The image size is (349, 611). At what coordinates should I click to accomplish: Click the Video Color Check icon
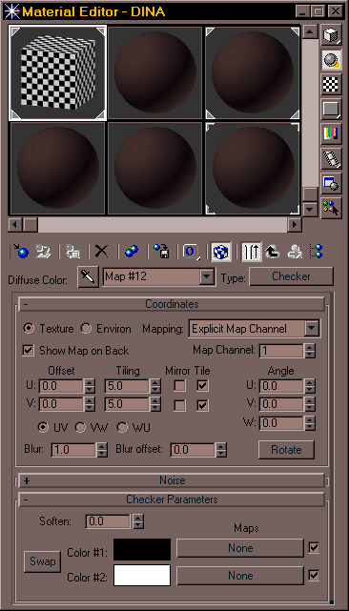[x=331, y=133]
